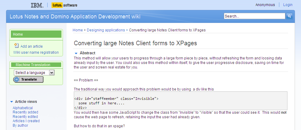The image size is (301, 130).
Task: Click the Lotus software logo
Action: [64, 5]
